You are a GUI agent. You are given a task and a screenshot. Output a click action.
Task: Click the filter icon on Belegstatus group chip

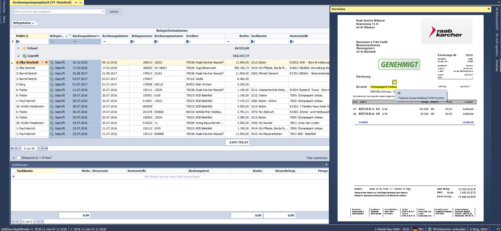click(37, 22)
